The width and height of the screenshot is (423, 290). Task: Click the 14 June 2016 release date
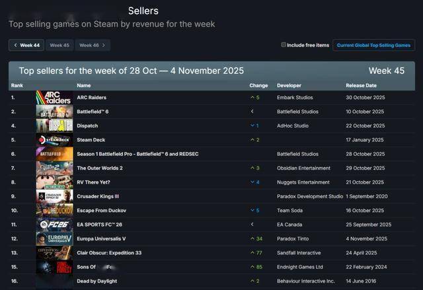tap(361, 281)
